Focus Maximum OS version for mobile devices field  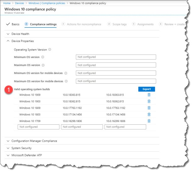[116, 81]
